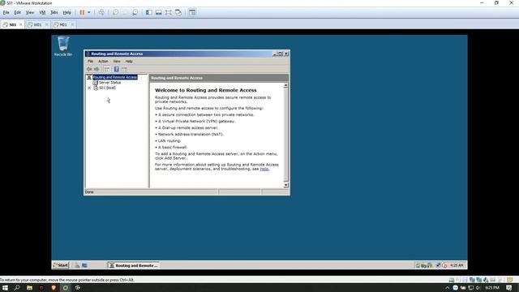Open host notification center icon

tap(509, 288)
